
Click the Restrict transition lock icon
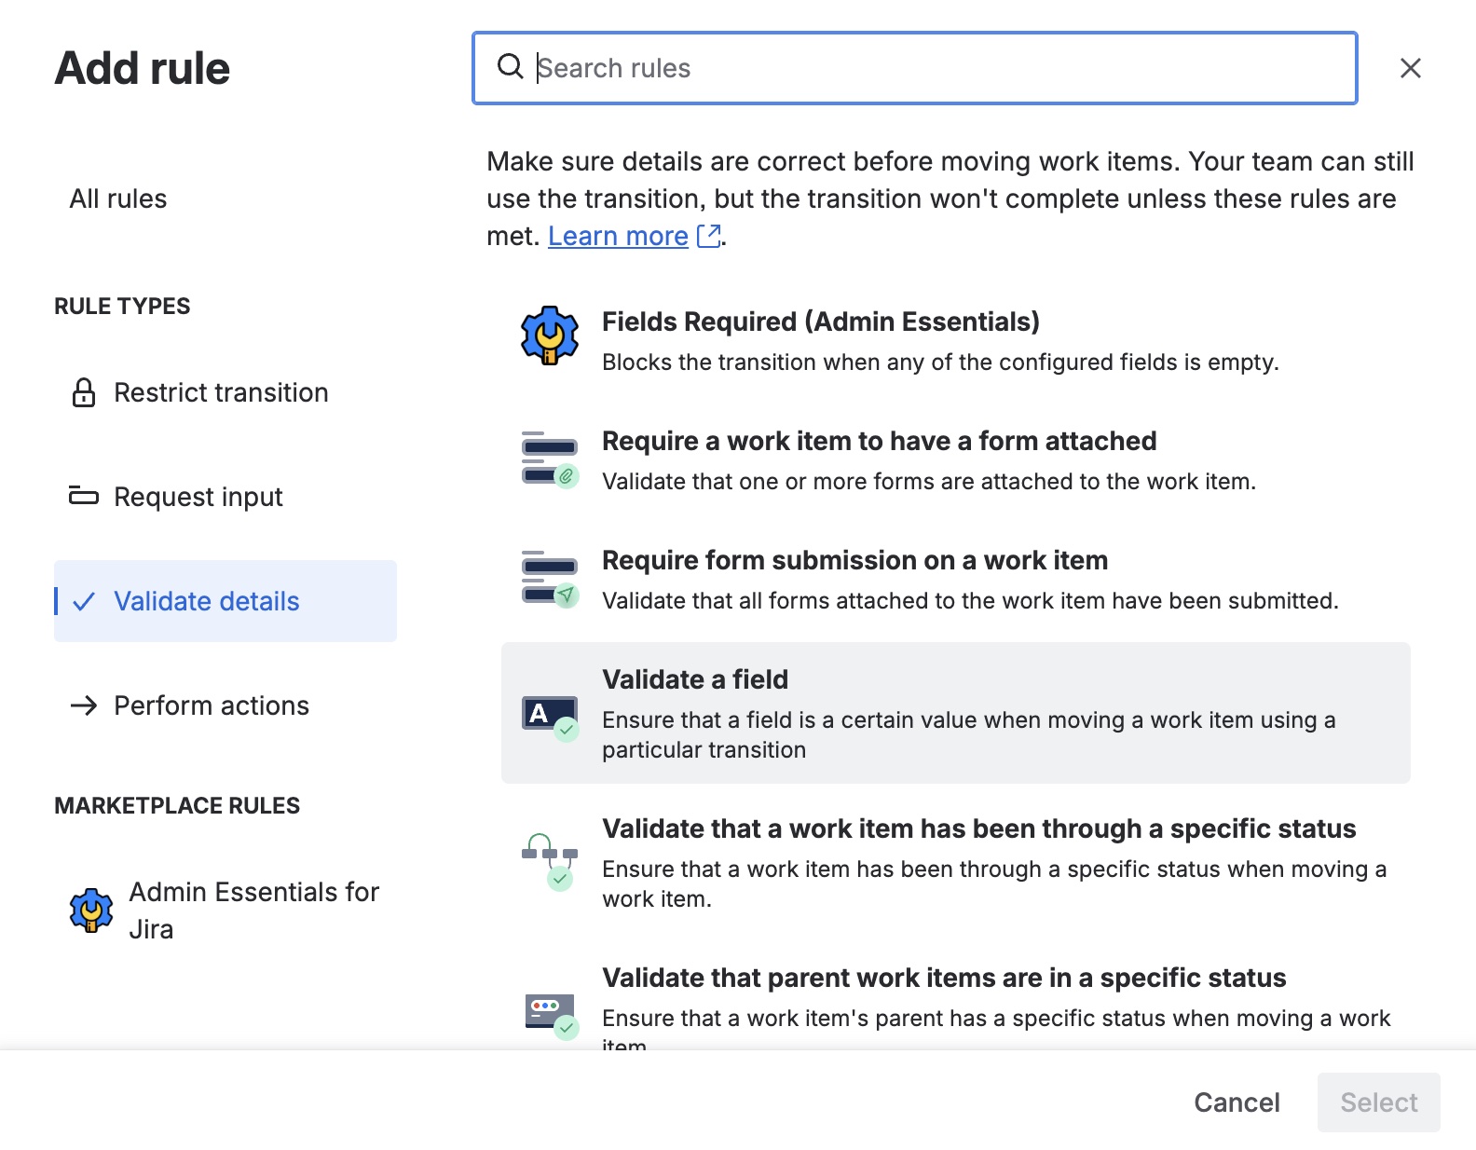(84, 392)
